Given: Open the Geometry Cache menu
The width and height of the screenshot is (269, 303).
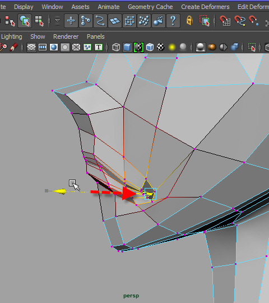Looking at the screenshot, I should (x=150, y=7).
